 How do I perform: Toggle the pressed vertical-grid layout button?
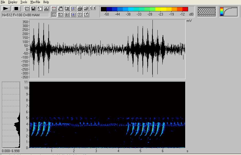(x=54, y=15)
